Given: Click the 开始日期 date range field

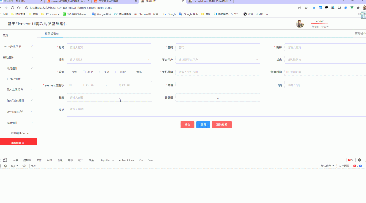Looking at the screenshot, I should pyautogui.click(x=89, y=85).
